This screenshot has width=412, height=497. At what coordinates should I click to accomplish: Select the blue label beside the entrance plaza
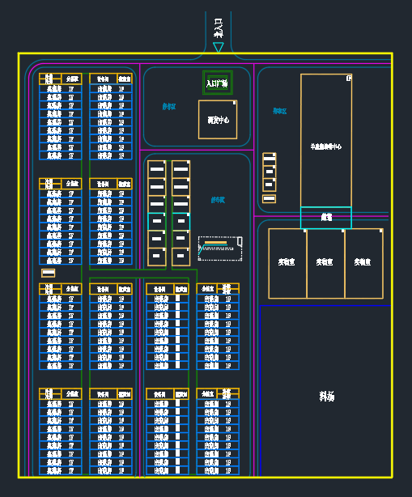pyautogui.click(x=169, y=107)
